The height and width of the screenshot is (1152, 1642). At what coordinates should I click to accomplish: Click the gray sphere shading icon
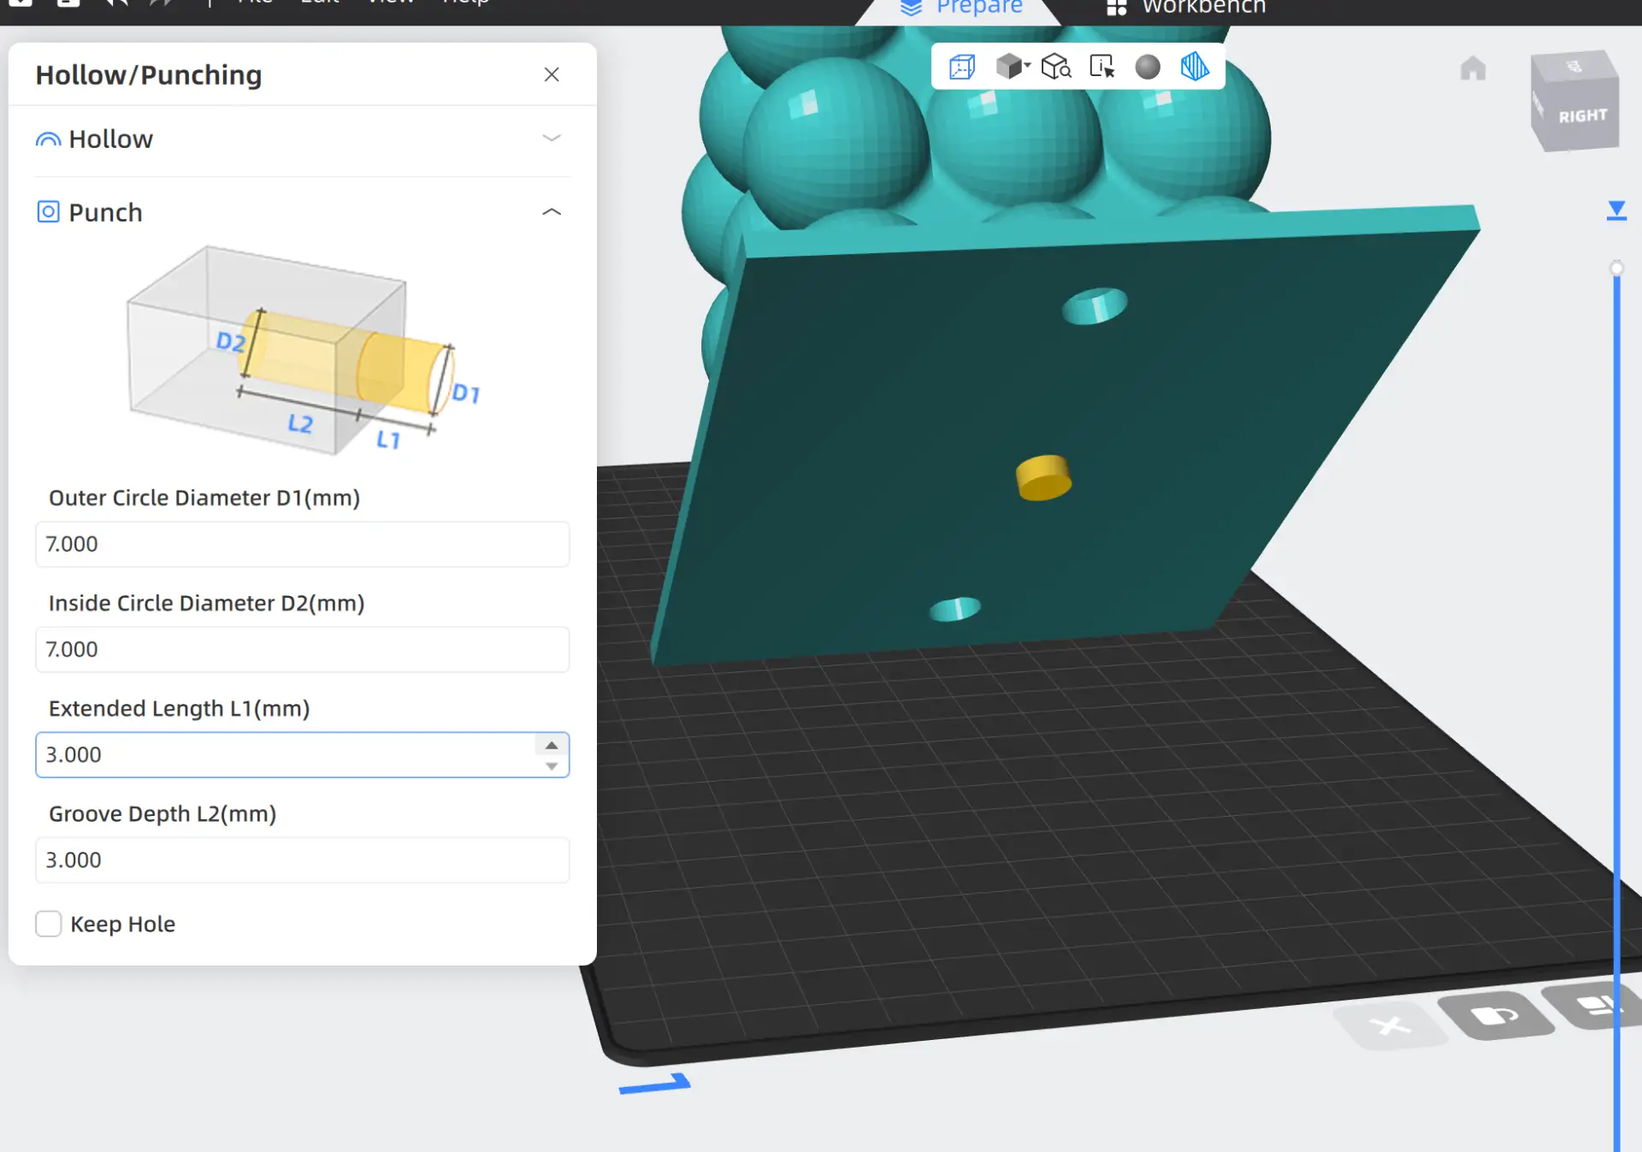point(1148,67)
